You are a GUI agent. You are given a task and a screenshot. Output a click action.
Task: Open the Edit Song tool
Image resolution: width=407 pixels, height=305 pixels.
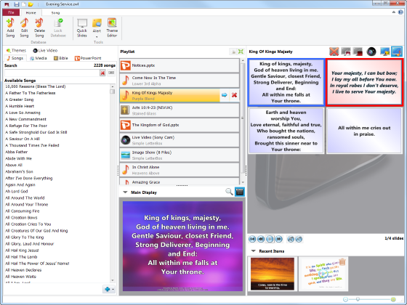pyautogui.click(x=24, y=28)
